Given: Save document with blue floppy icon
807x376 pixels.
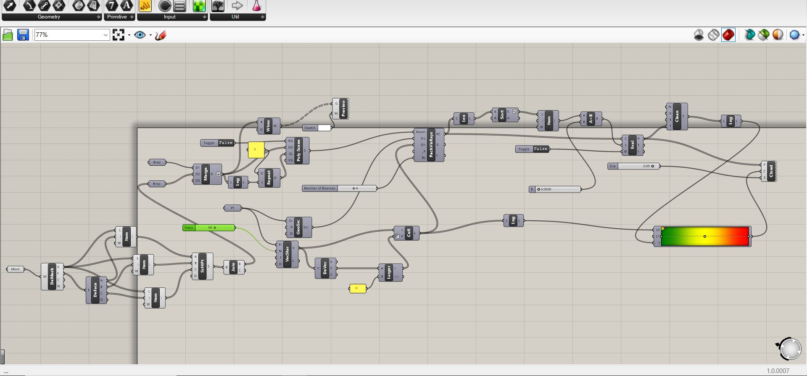Looking at the screenshot, I should point(23,35).
